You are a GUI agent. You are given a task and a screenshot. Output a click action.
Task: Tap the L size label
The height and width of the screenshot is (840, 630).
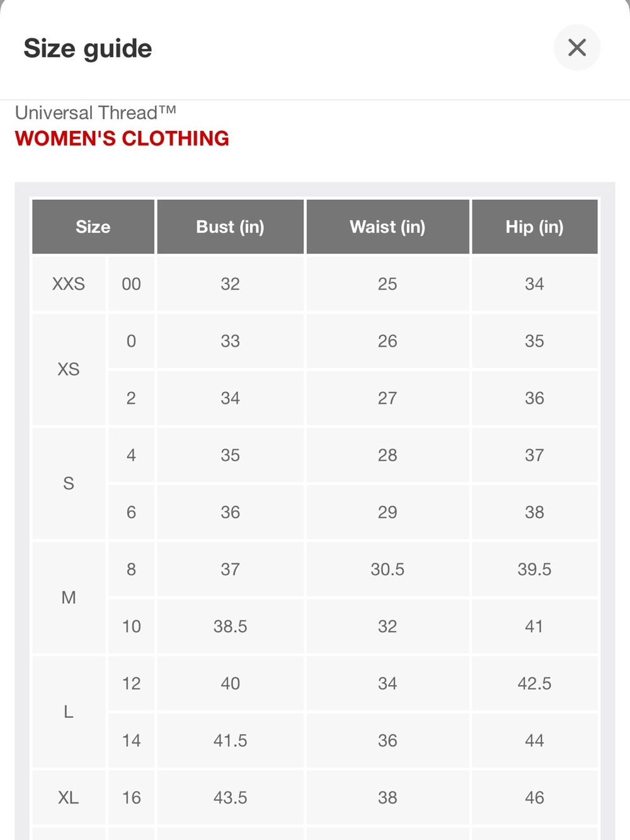pos(69,712)
